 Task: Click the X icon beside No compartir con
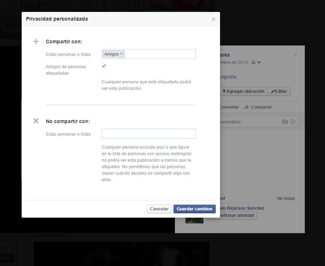(x=36, y=121)
